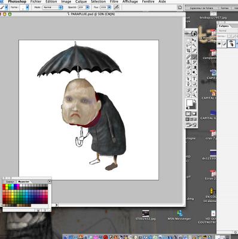This screenshot has width=238, height=239.
Task: Select the Path Selection tool
Action: pyautogui.click(x=188, y=78)
